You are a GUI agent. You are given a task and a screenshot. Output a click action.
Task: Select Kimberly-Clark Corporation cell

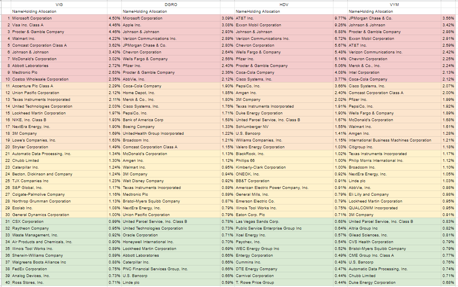[x=284, y=167]
